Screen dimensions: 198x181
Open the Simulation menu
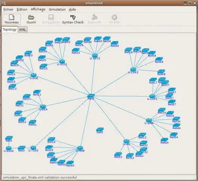tap(57, 9)
